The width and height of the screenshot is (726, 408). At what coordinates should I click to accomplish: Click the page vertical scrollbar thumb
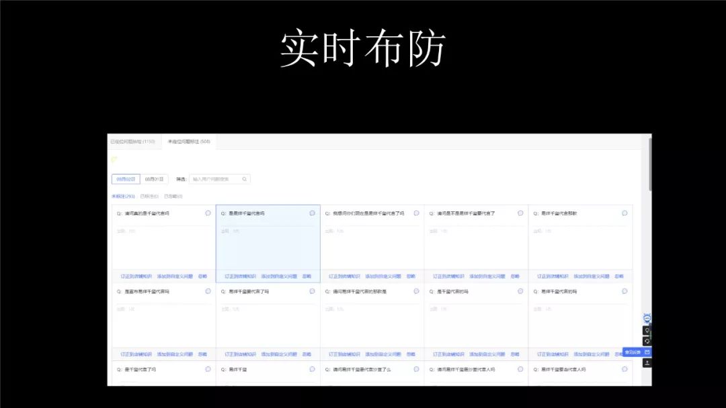650,164
